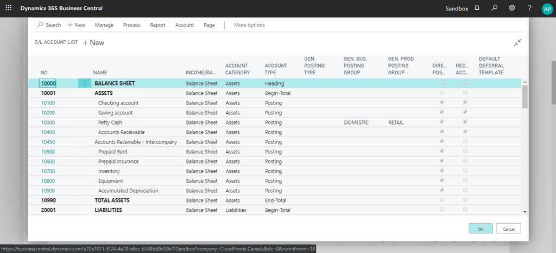Show More options in the action bar
This screenshot has height=253, width=556.
click(249, 25)
